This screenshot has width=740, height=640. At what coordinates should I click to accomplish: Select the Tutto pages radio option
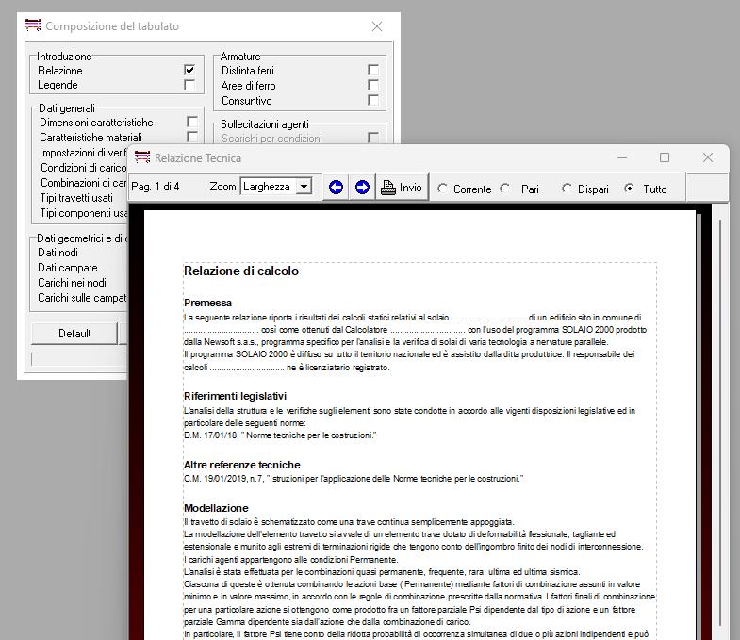[629, 189]
